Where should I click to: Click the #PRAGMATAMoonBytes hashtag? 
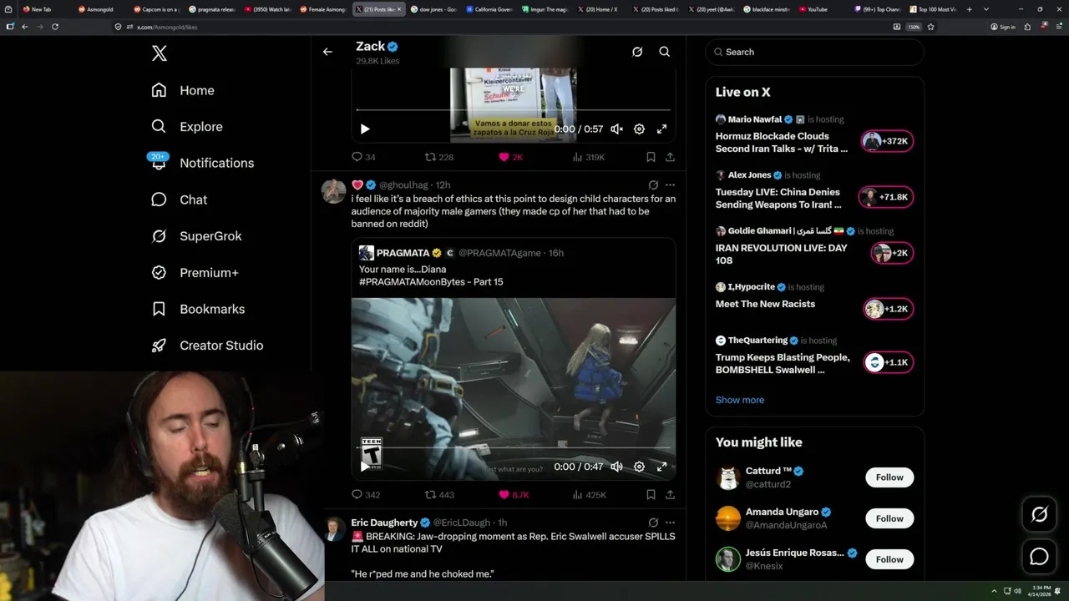tap(411, 282)
